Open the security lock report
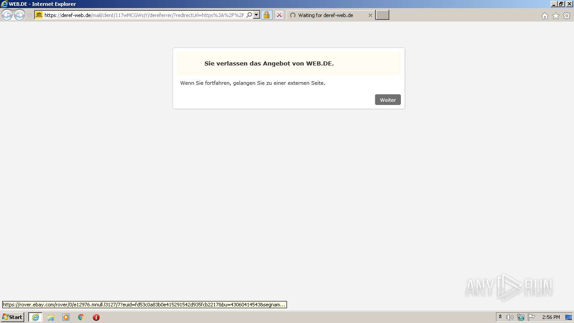Image resolution: width=574 pixels, height=323 pixels. pos(266,15)
